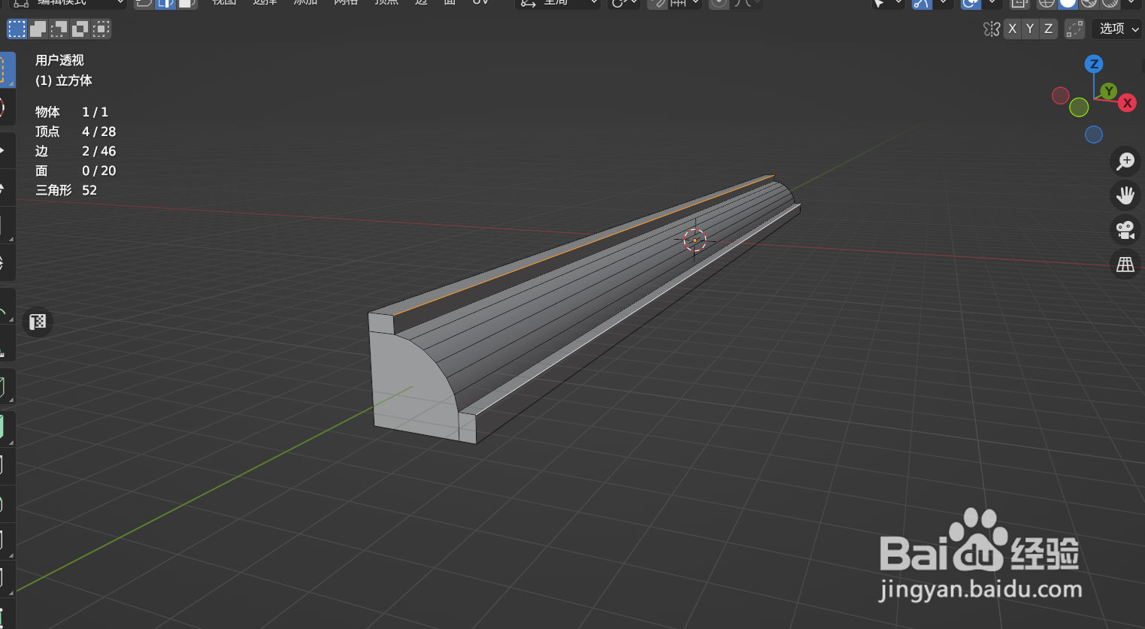Screen dimensions: 1145x629
Task: Open the gizmo options dropdown arrow
Action: point(943,3)
